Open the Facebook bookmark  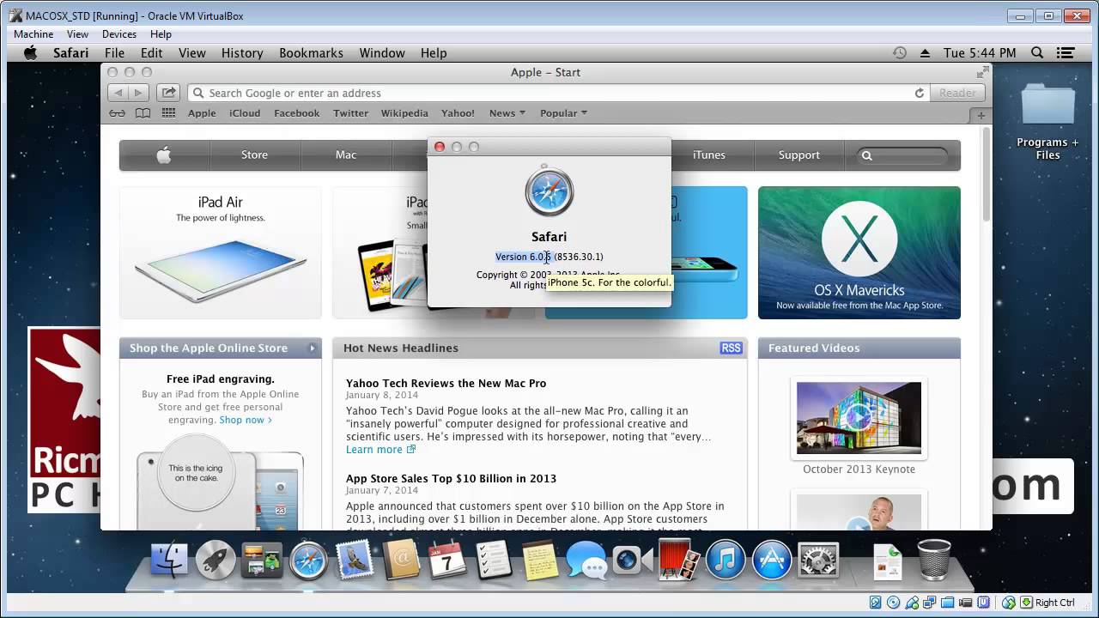tap(296, 113)
